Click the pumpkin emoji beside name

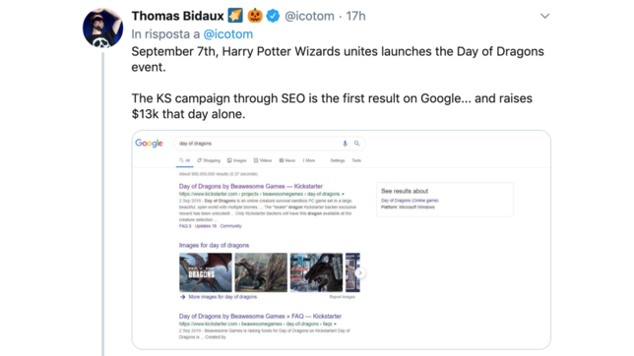click(255, 16)
